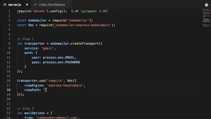211x119 pixels.
Task: Click 'auth:' property on line 10
Action: 29,53
